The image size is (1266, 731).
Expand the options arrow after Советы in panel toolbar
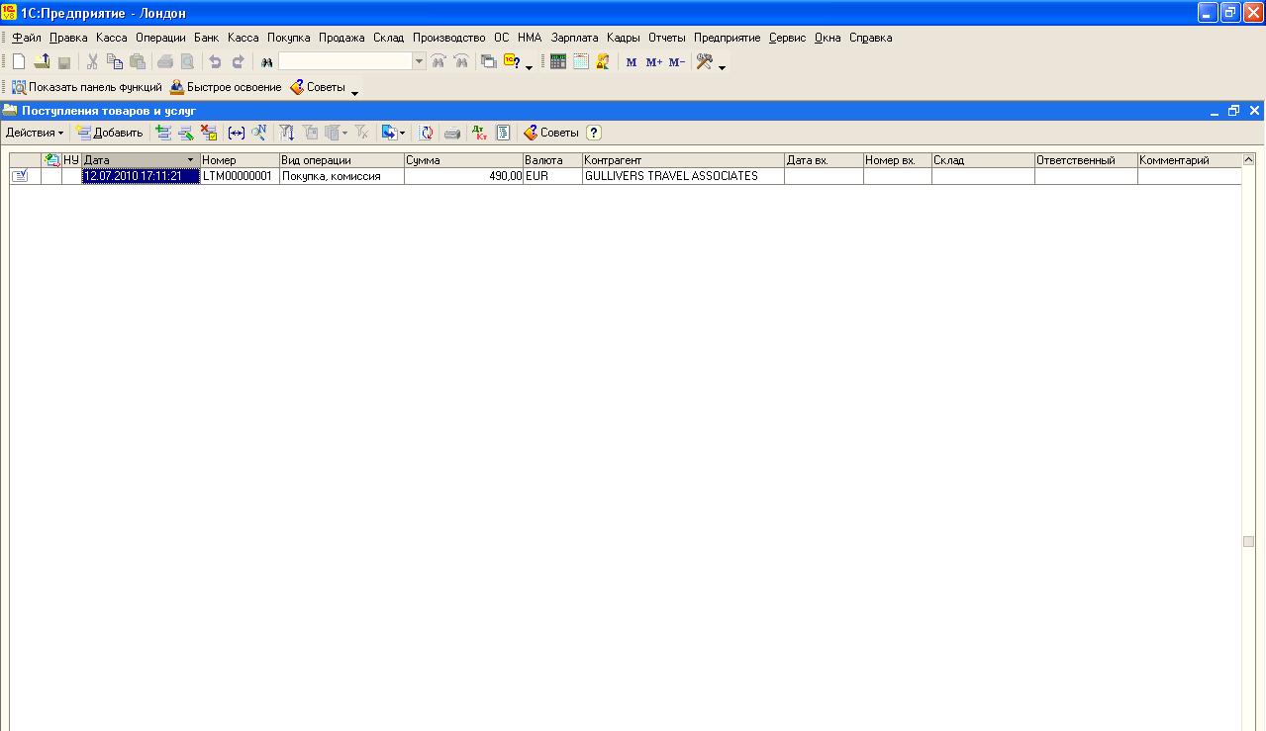pyautogui.click(x=354, y=92)
